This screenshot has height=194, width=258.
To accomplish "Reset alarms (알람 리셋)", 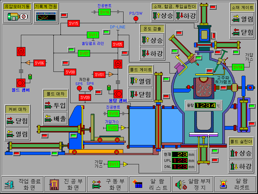I will tap(235, 184).
